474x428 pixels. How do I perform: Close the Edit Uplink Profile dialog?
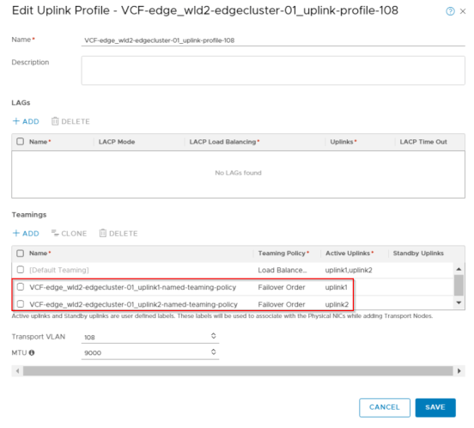point(463,11)
